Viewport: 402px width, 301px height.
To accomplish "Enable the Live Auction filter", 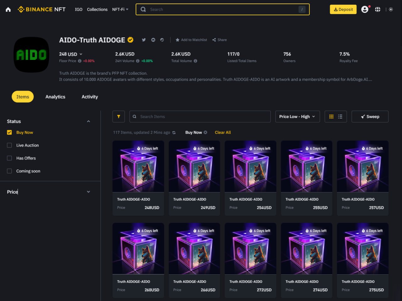I will click(x=9, y=145).
